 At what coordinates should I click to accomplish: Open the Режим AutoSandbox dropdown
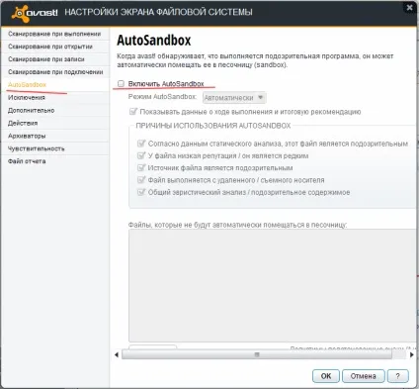pyautogui.click(x=234, y=98)
